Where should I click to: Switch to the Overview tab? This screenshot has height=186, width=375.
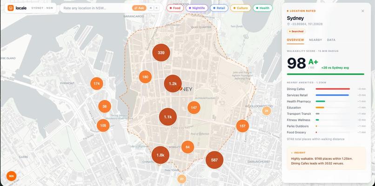click(295, 40)
